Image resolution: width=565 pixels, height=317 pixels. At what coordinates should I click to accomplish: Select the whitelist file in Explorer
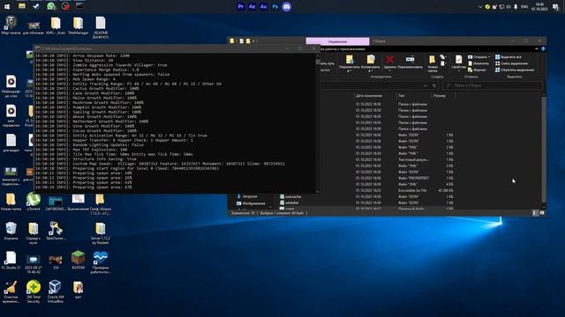click(x=289, y=203)
